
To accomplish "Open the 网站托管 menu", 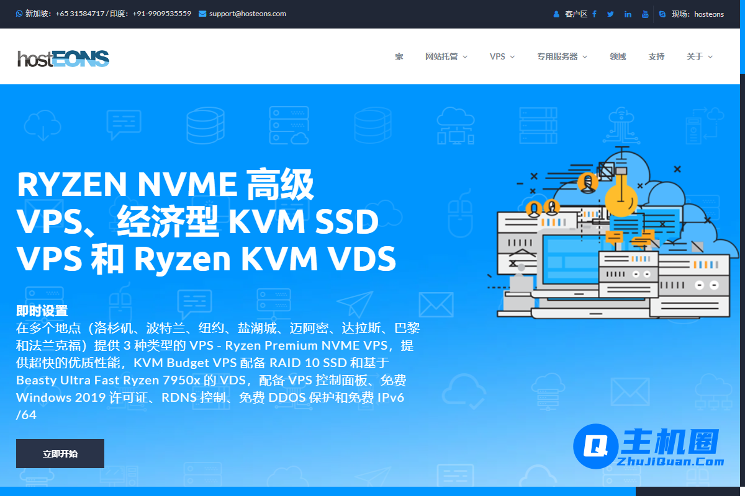I will (441, 56).
